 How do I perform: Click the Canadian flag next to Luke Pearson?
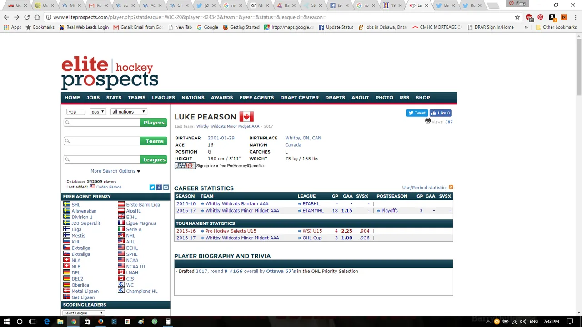click(x=246, y=117)
